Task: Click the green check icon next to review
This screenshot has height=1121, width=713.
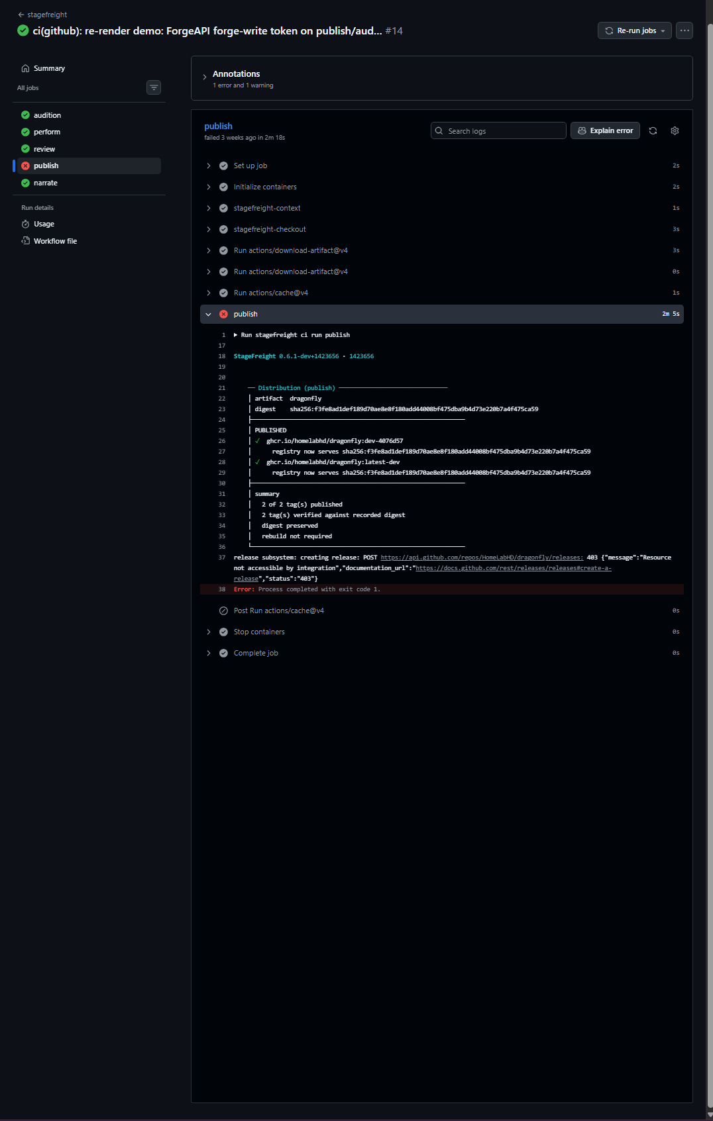Action: pos(25,149)
